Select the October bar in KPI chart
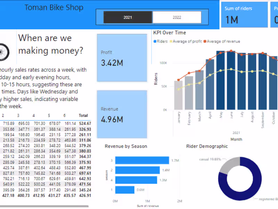This screenshot has height=209, width=278. point(273,83)
